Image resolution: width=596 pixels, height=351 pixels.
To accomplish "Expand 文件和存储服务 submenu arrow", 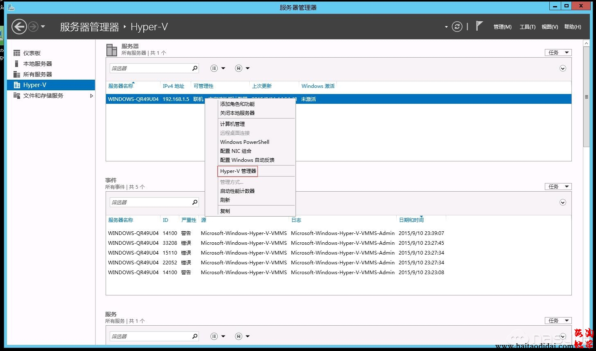I will (x=91, y=96).
